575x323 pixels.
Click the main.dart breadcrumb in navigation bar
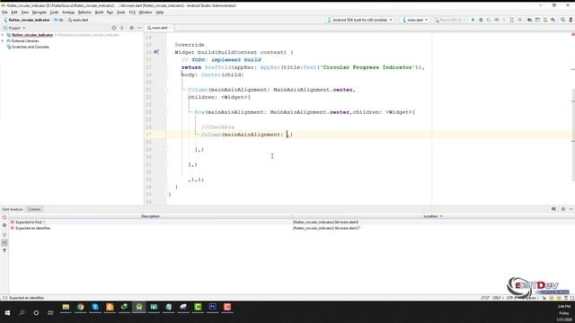pyautogui.click(x=78, y=20)
